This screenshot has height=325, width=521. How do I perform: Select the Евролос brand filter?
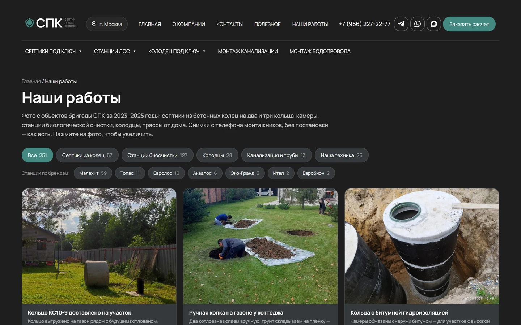[x=166, y=173]
